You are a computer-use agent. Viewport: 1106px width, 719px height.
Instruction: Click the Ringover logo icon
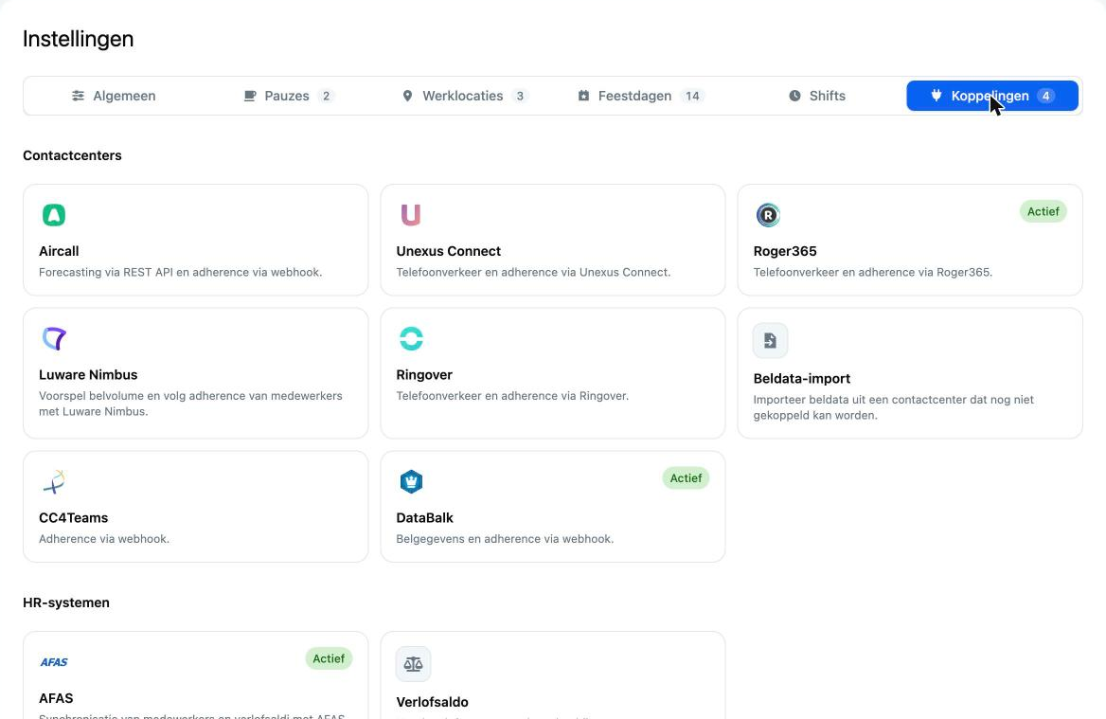click(x=411, y=339)
